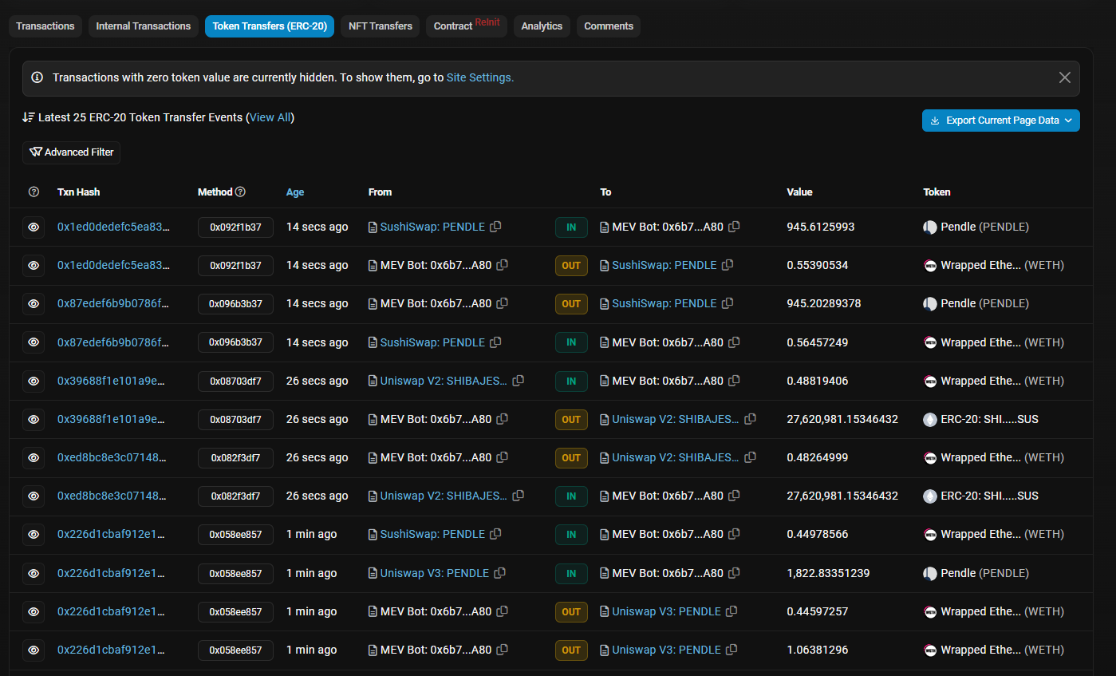Image resolution: width=1116 pixels, height=676 pixels.
Task: Toggle eye preview for the 0.55390534 WETH row
Action: click(34, 265)
